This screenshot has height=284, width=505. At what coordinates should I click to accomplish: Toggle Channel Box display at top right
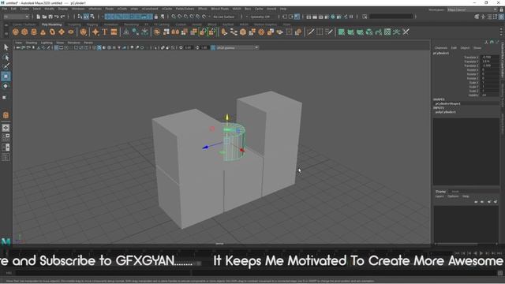click(x=501, y=17)
